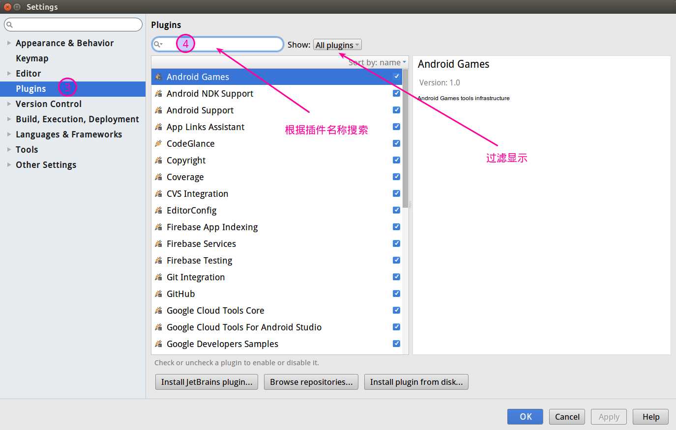This screenshot has width=676, height=430.
Task: Click the EditorConfig plugin icon
Action: click(158, 210)
